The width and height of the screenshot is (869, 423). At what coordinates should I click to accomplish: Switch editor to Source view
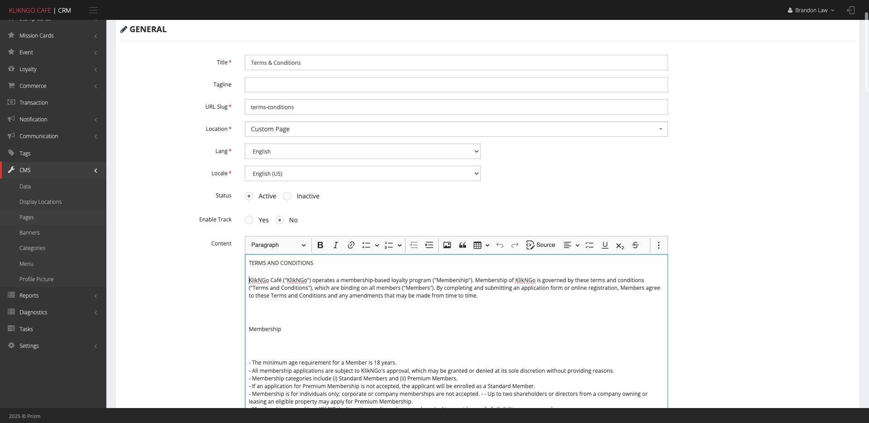[540, 245]
